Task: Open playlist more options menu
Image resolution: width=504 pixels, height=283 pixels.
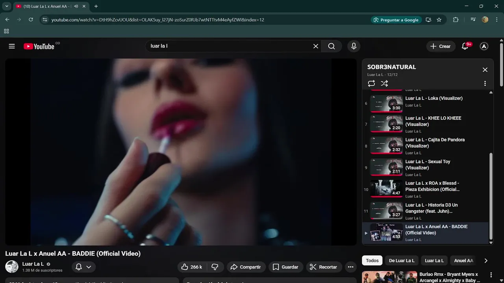Action: click(x=485, y=83)
